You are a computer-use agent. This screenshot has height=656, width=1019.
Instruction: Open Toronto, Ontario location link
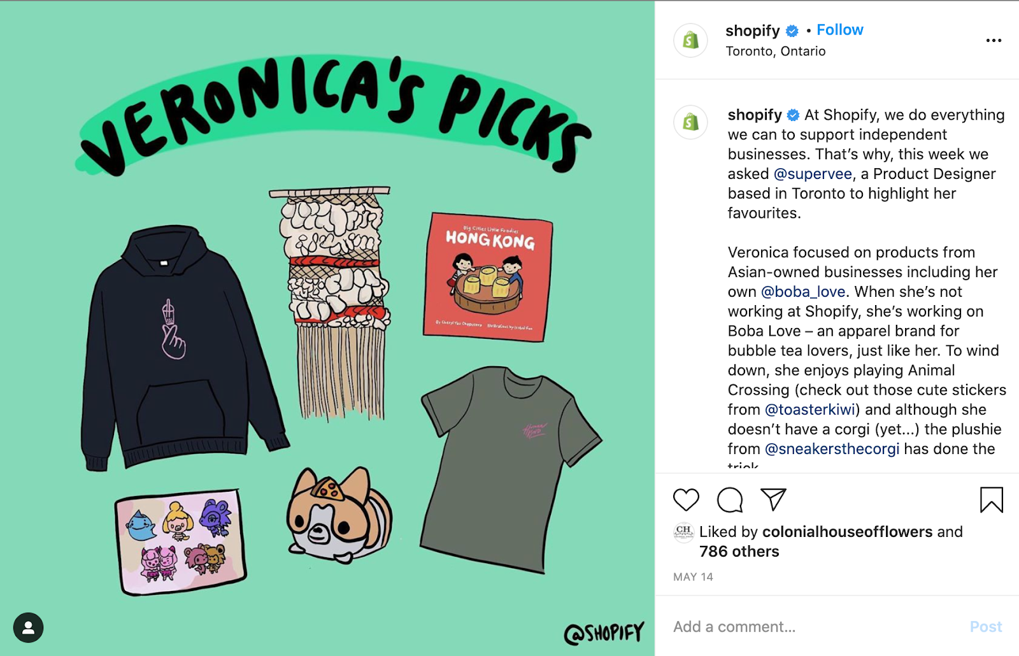point(775,51)
